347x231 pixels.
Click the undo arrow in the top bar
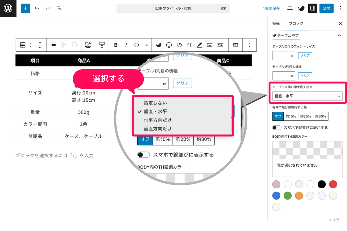click(x=37, y=8)
